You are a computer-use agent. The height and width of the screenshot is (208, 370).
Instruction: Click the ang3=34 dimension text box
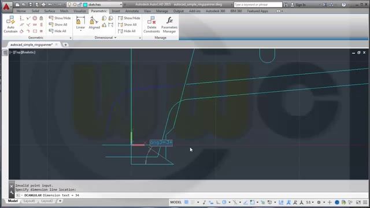point(161,143)
